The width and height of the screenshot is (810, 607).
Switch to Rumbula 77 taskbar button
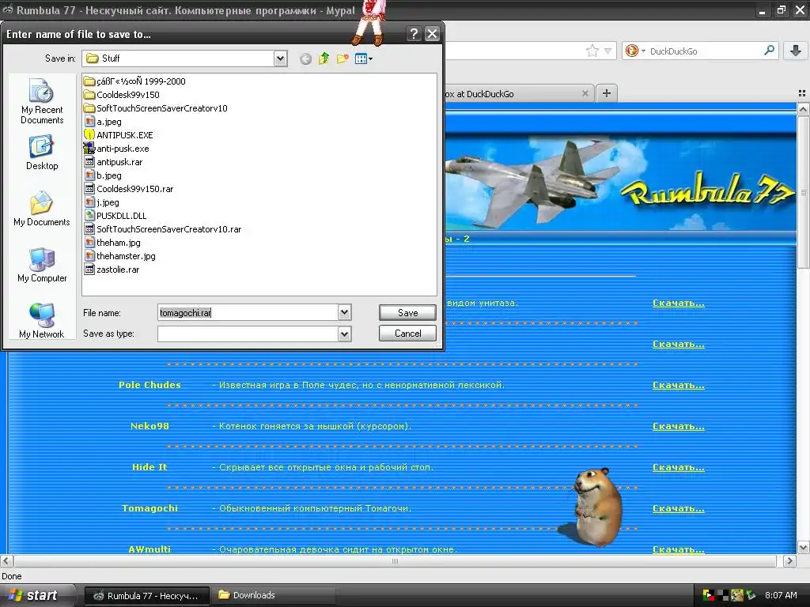(x=146, y=596)
